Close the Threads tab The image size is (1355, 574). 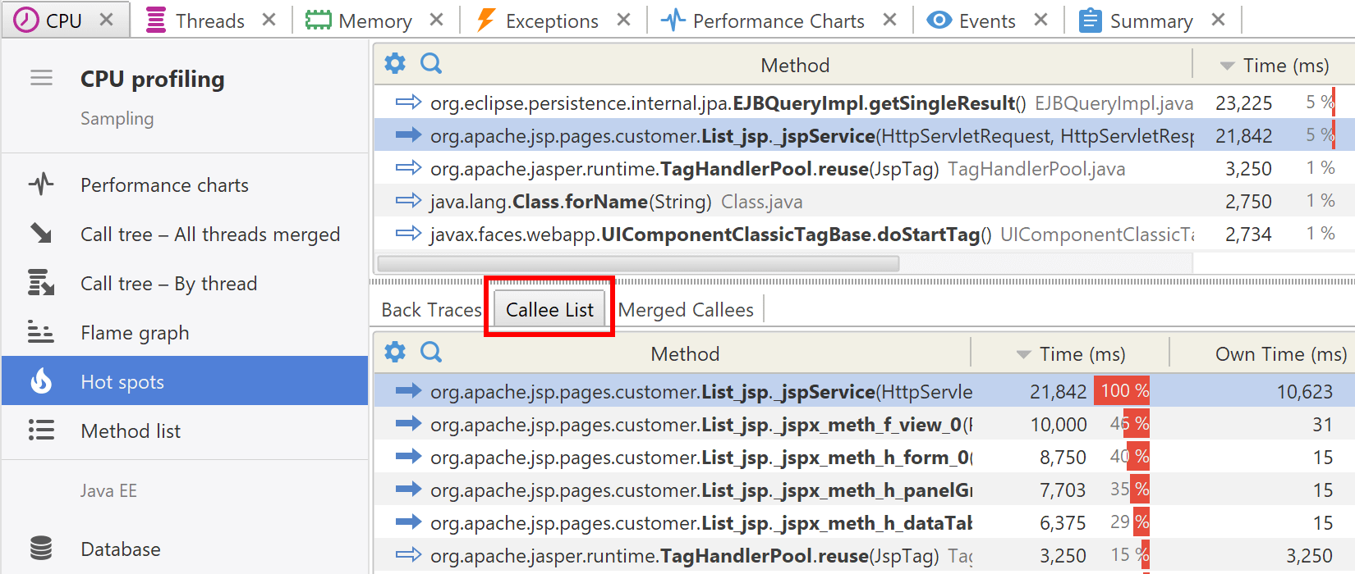tap(269, 20)
